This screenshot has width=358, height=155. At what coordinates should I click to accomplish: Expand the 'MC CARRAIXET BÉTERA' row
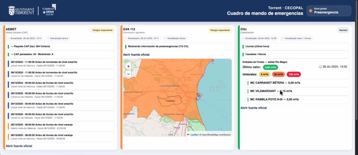pyautogui.click(x=297, y=83)
